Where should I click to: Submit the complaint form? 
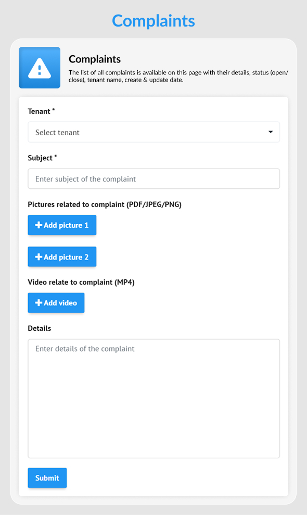point(47,478)
